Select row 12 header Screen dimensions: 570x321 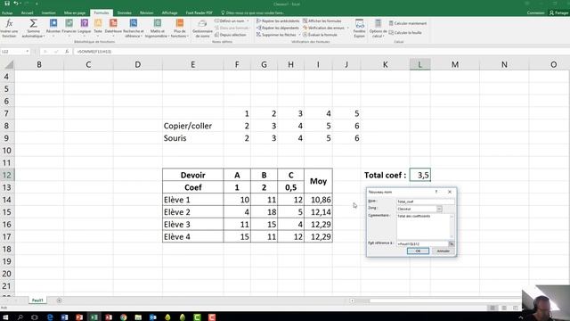coord(7,175)
